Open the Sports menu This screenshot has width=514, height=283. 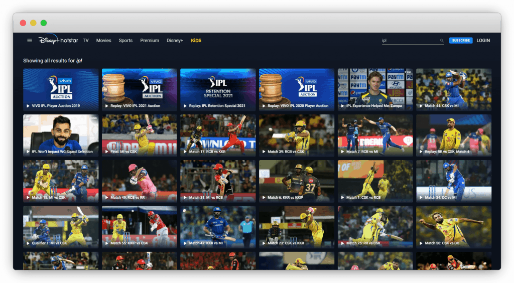pos(125,41)
